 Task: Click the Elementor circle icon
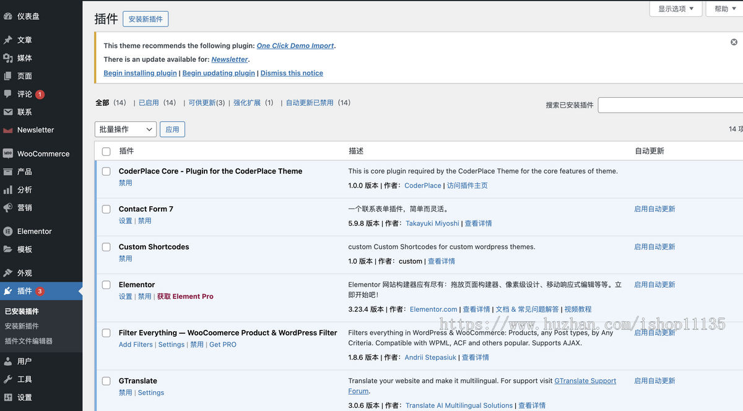pos(8,231)
